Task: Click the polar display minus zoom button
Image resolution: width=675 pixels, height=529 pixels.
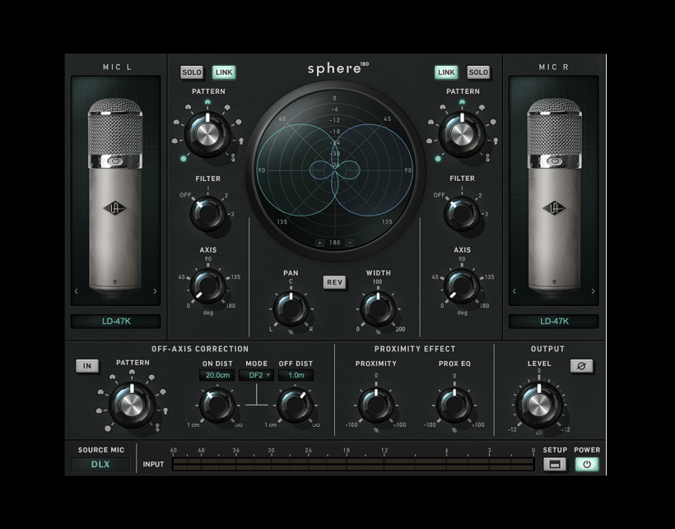Action: click(350, 243)
